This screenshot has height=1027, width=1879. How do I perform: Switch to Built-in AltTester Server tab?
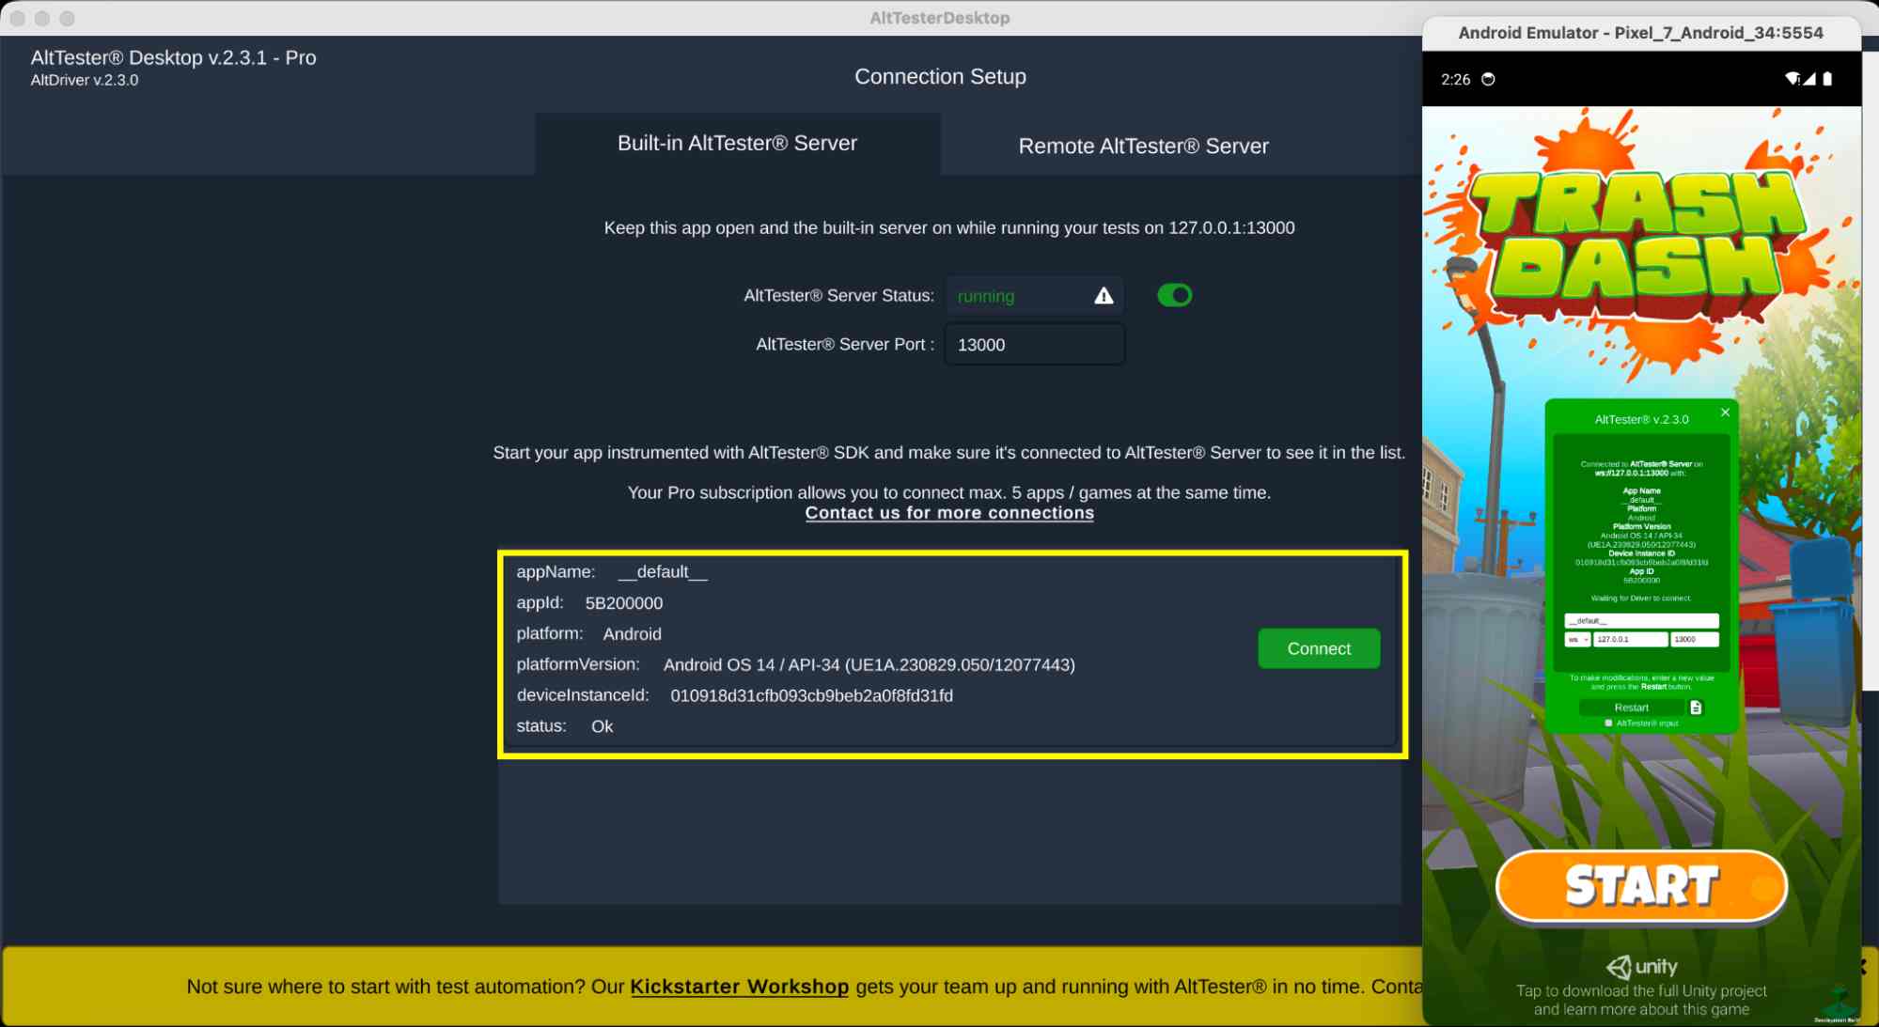pyautogui.click(x=737, y=143)
